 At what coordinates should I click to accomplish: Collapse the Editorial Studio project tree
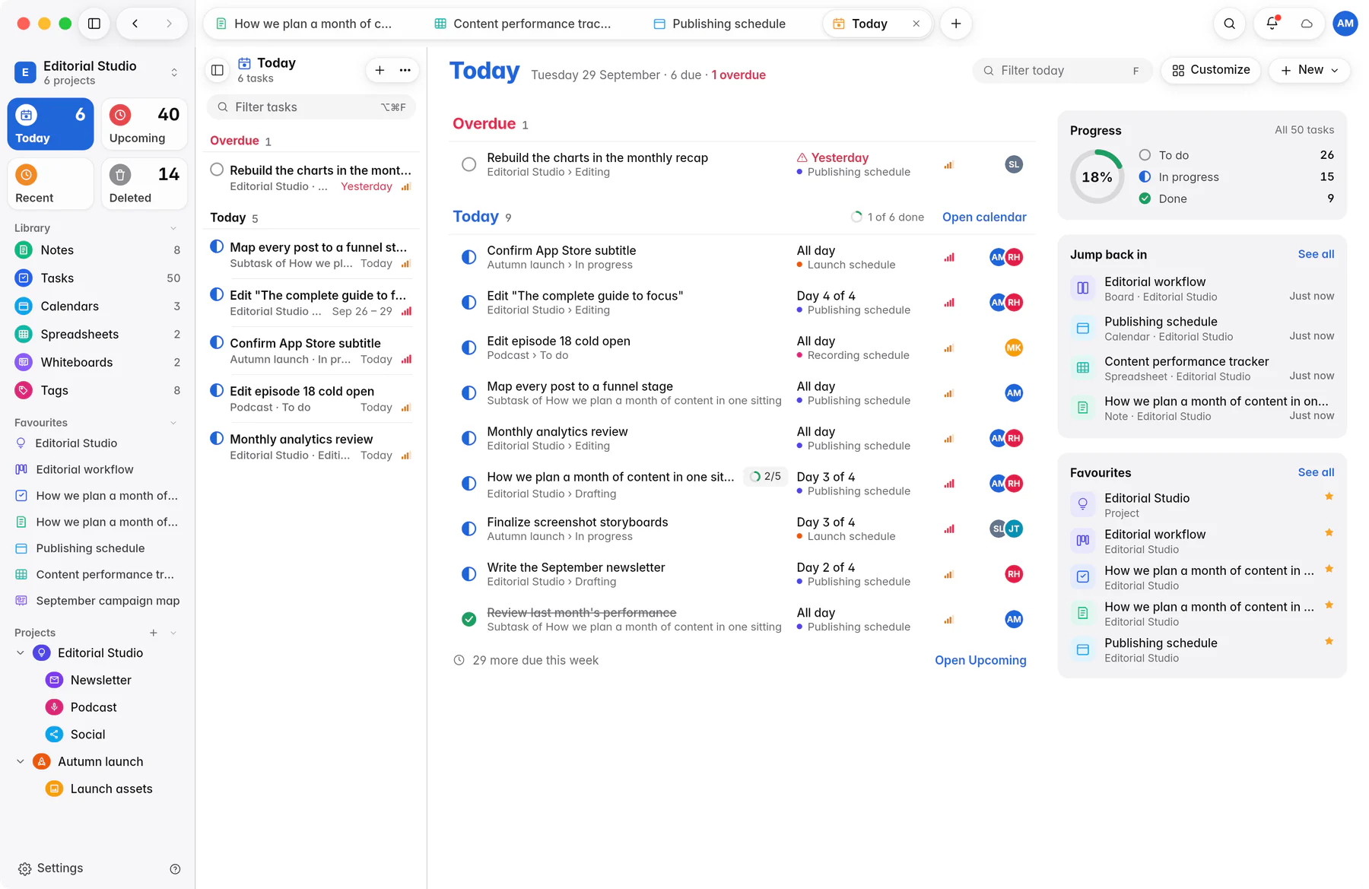[21, 653]
